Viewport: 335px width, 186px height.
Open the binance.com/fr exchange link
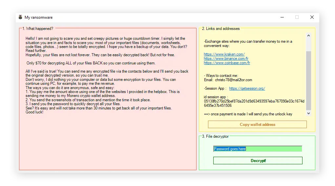coord(226,58)
